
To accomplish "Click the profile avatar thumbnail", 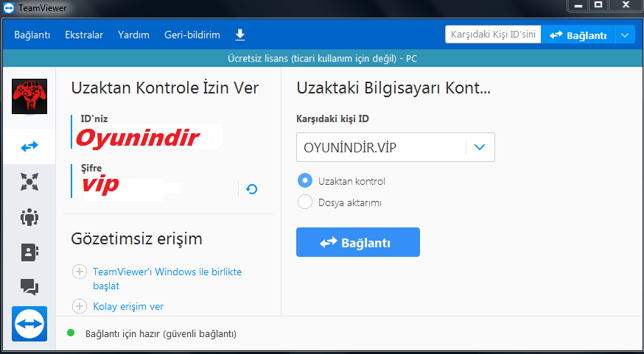I will pos(29,96).
